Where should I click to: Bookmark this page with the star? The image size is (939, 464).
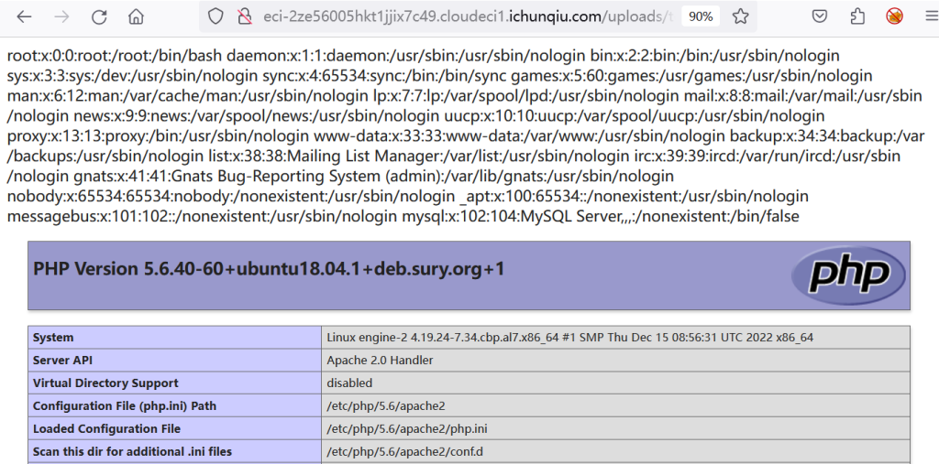click(741, 16)
